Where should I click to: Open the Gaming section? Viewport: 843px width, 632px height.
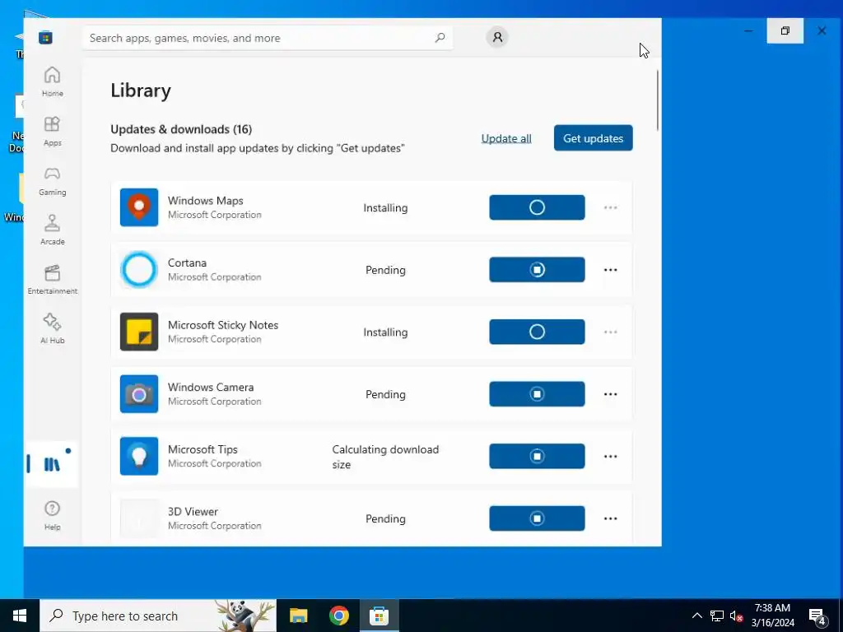[x=52, y=180]
